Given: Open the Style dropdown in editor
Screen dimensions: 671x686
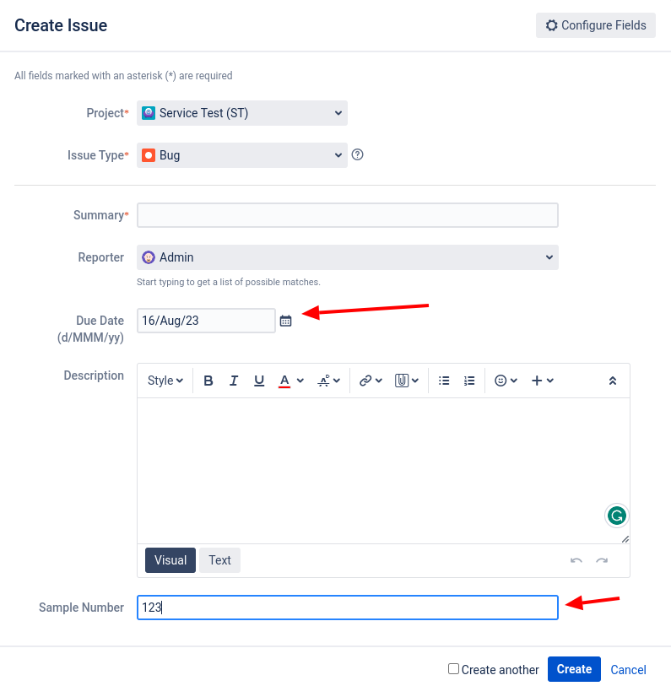Looking at the screenshot, I should [x=165, y=381].
